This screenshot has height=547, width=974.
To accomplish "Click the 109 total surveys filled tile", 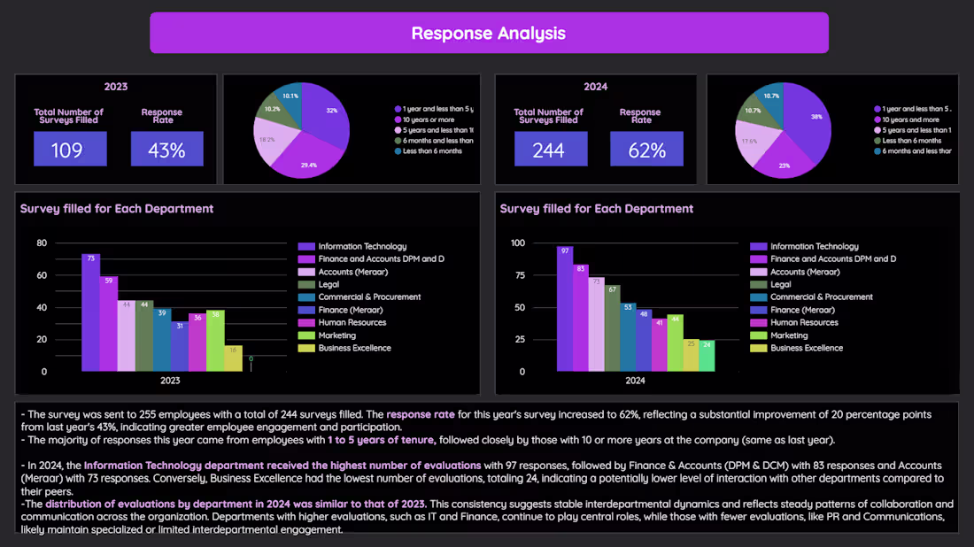I will click(x=70, y=149).
